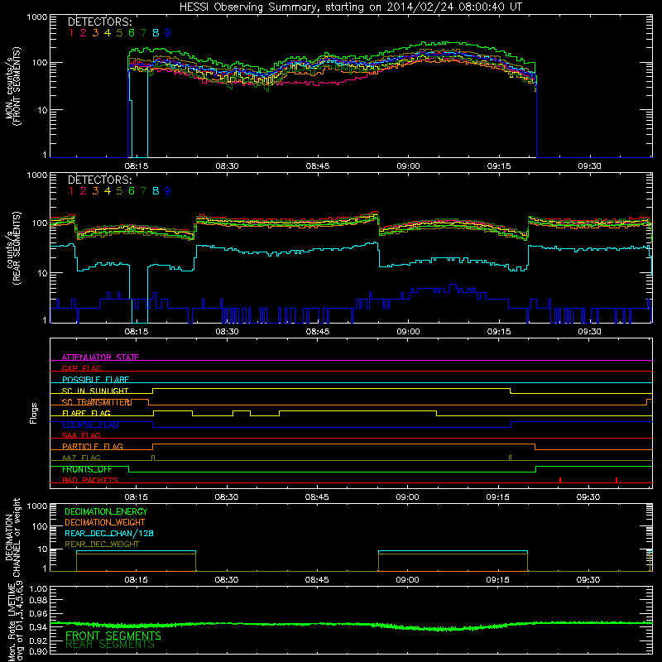Click the olive A47 FLAG label
662x662 pixels.
[81, 458]
